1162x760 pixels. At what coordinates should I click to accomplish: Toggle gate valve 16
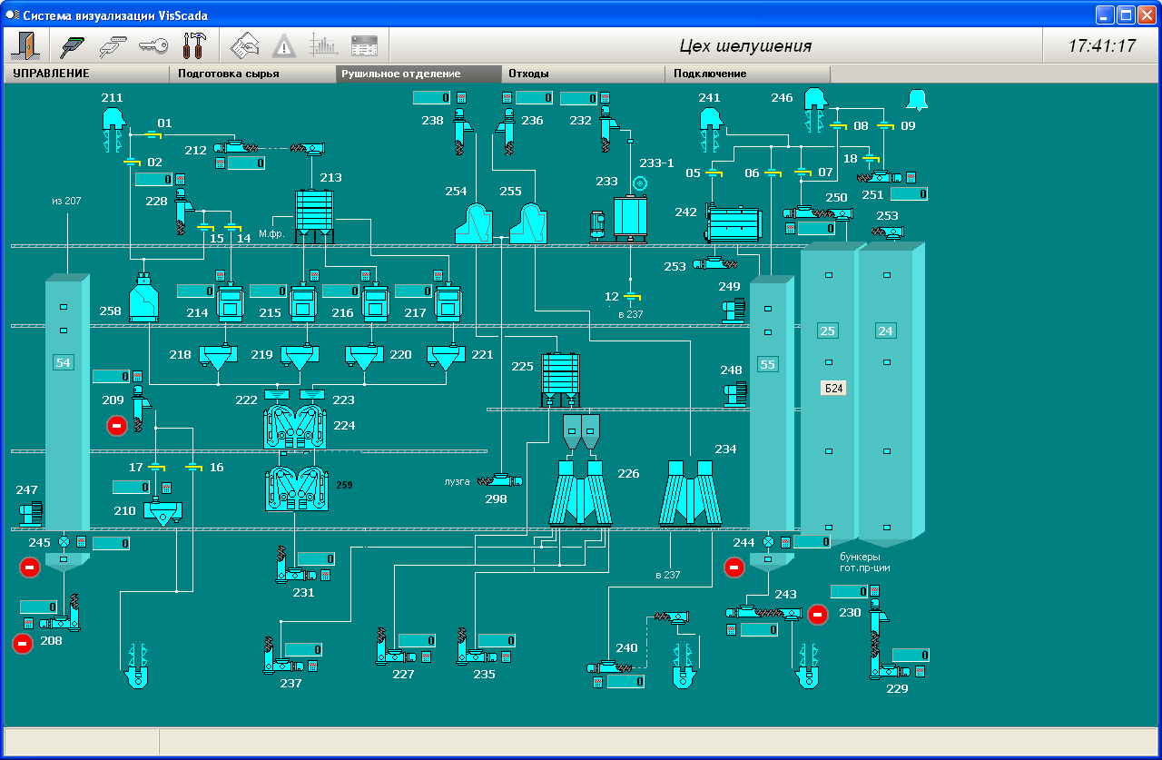pyautogui.click(x=192, y=468)
